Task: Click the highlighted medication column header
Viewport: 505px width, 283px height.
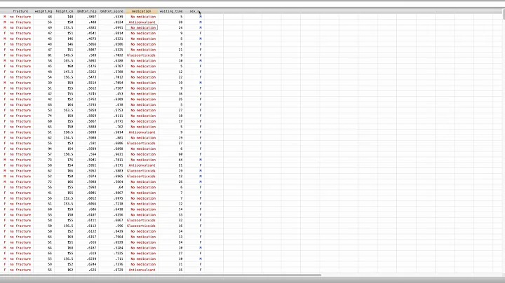Action: tap(142, 11)
